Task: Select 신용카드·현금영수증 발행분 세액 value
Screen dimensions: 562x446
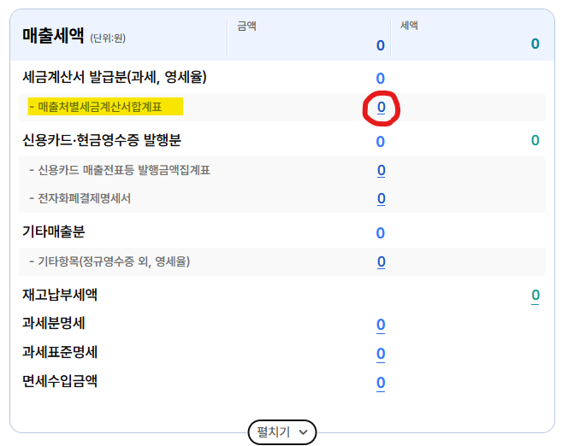Action: [535, 140]
